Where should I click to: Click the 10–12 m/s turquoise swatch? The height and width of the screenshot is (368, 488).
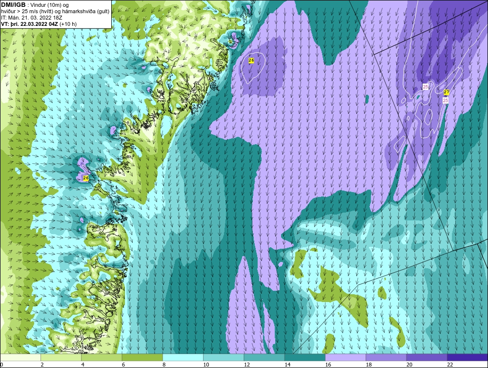(x=224, y=357)
